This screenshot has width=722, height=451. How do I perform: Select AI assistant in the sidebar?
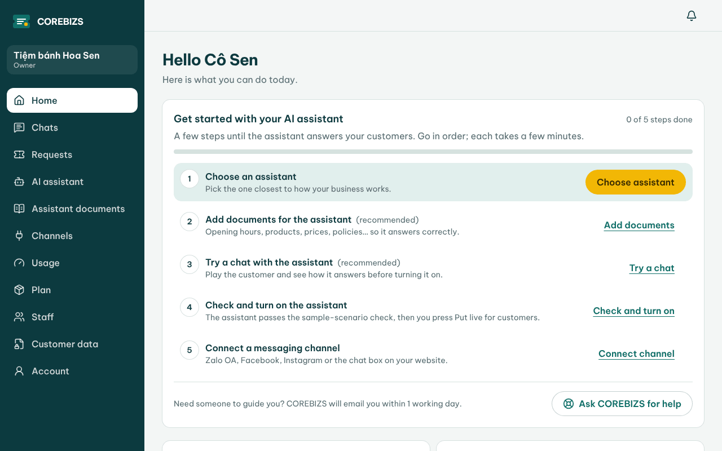pyautogui.click(x=72, y=182)
